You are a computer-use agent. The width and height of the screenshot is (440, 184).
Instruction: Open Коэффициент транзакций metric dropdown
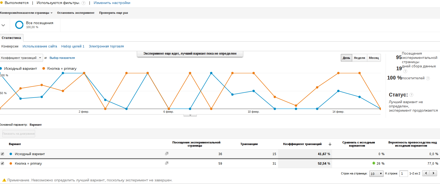(21, 58)
